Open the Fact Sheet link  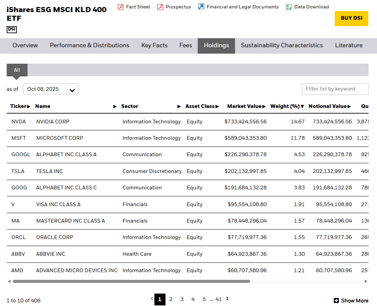click(x=138, y=7)
